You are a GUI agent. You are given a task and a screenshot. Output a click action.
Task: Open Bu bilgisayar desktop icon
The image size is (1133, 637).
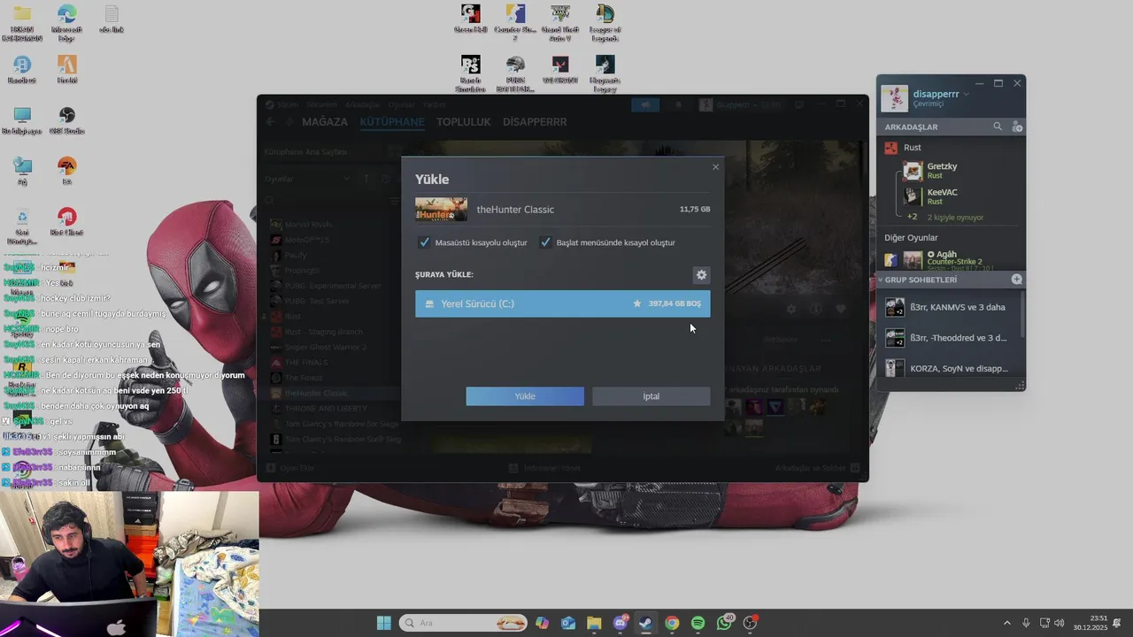[22, 121]
